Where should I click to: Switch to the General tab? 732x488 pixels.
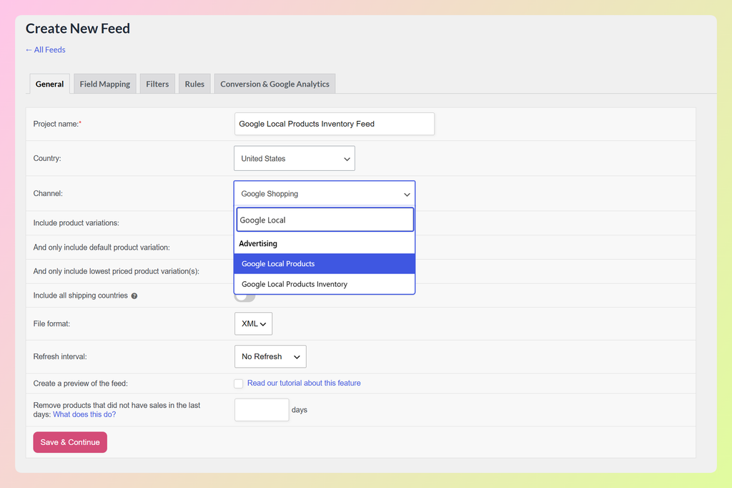[x=49, y=84]
